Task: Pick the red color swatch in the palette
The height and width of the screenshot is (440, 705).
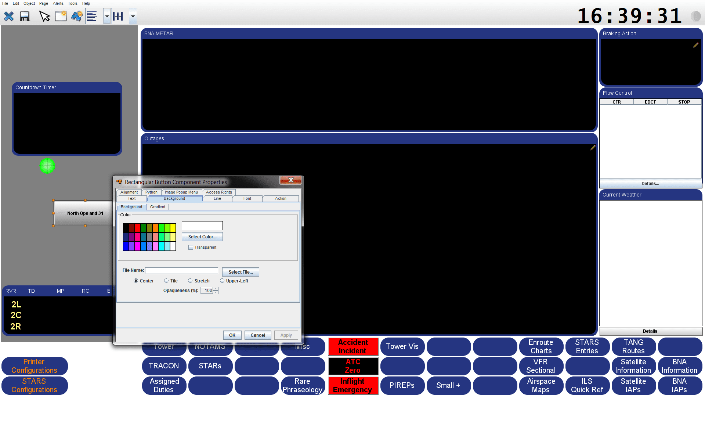Action: click(138, 227)
